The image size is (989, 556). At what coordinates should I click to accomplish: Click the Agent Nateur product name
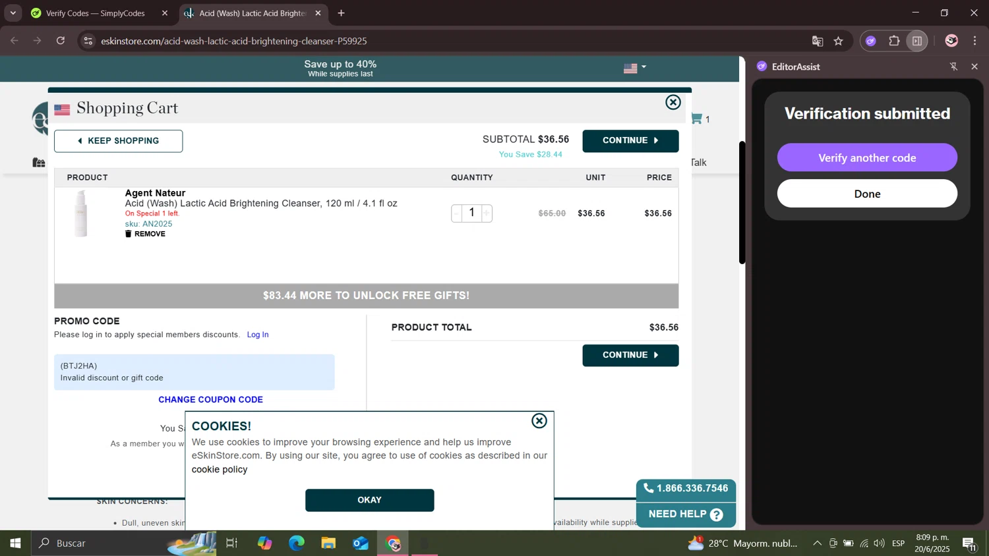pos(155,193)
